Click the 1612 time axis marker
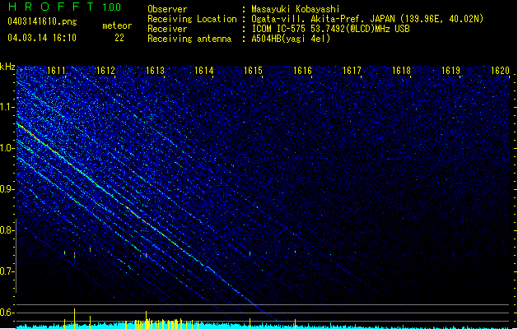The width and height of the screenshot is (518, 329). [x=105, y=71]
